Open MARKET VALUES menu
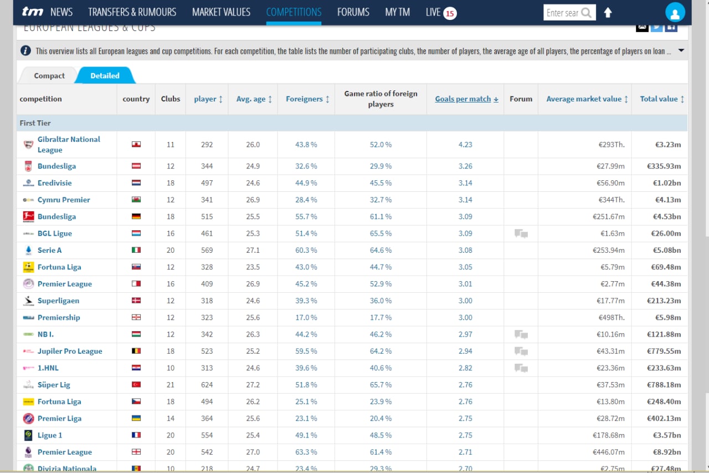This screenshot has width=709, height=473. (x=221, y=12)
